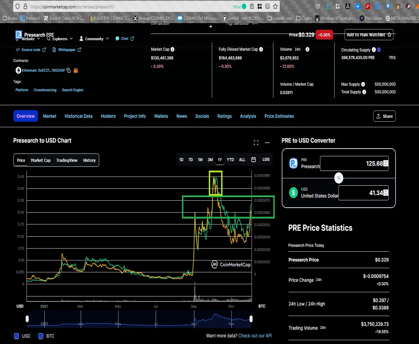This screenshot has width=419, height=344.
Task: Show Circulating Supply info tooltip
Action: [374, 50]
